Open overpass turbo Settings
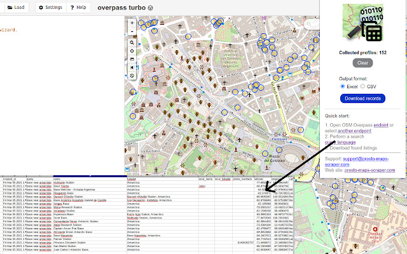The image size is (407, 254). [51, 7]
